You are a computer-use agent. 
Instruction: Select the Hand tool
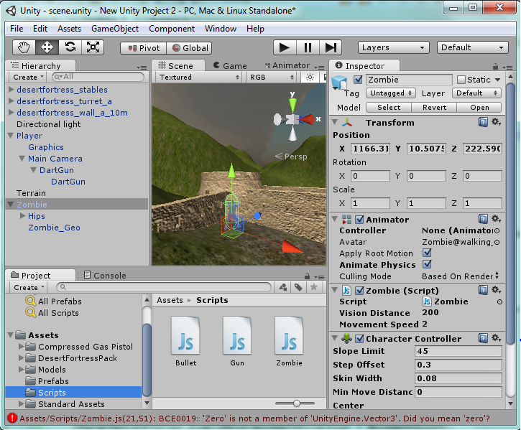tap(24, 47)
